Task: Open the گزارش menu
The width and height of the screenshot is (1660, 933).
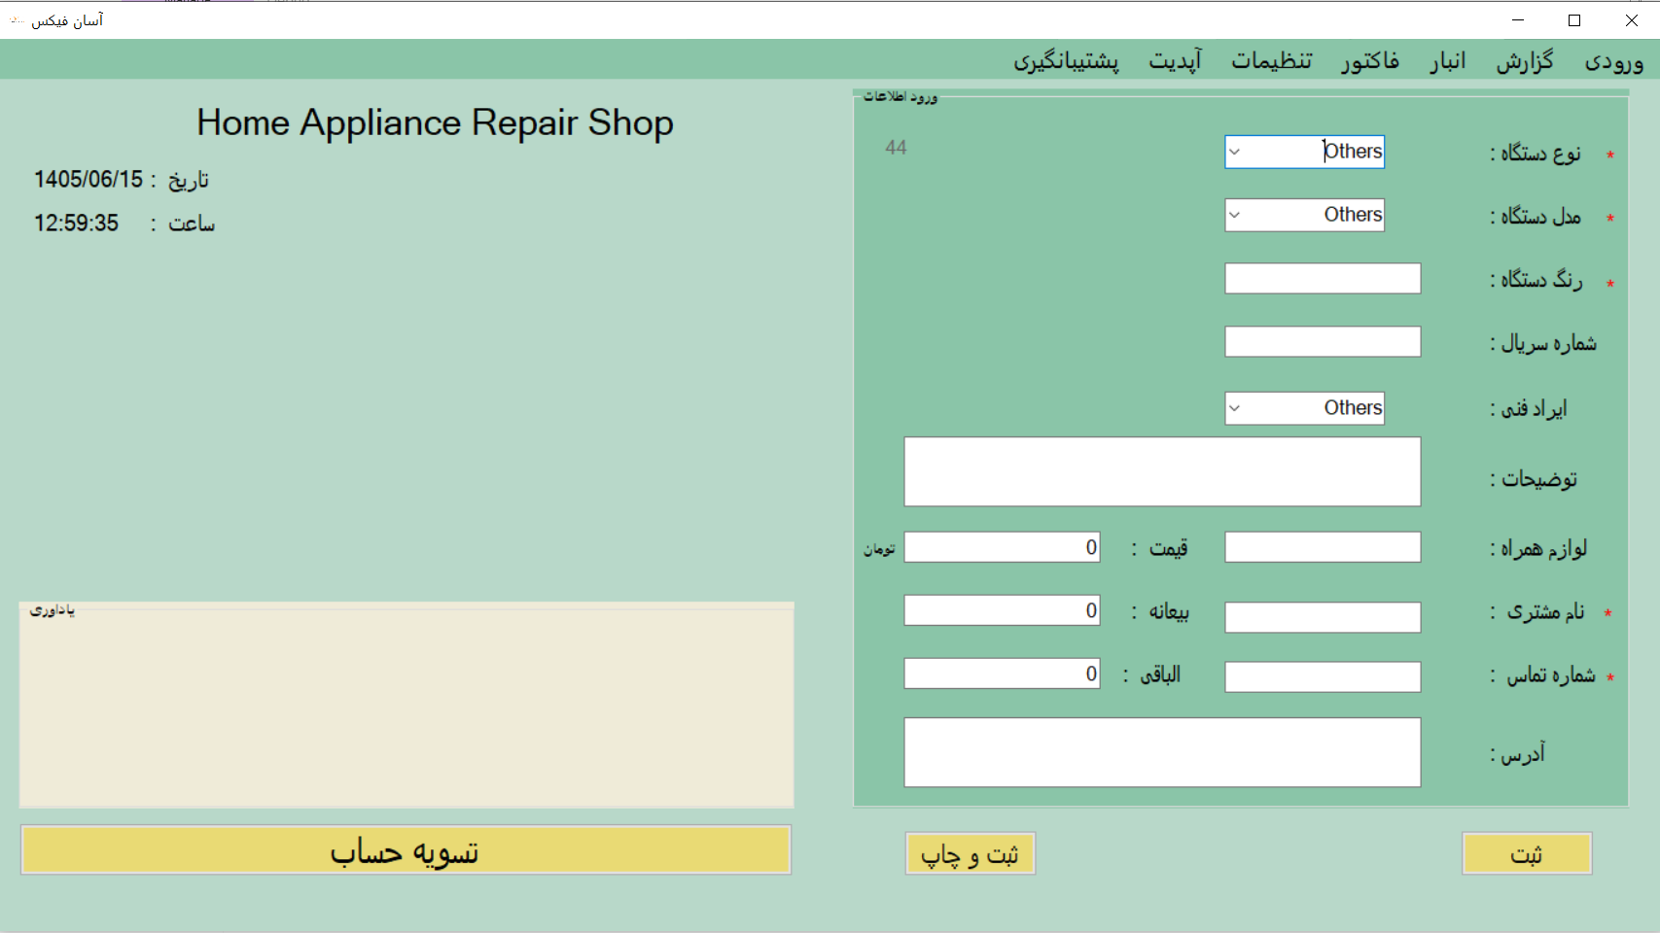Action: (x=1525, y=61)
